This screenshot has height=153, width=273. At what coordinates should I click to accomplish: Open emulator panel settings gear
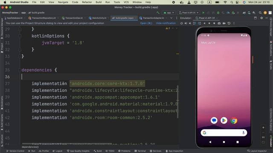tap(261, 18)
